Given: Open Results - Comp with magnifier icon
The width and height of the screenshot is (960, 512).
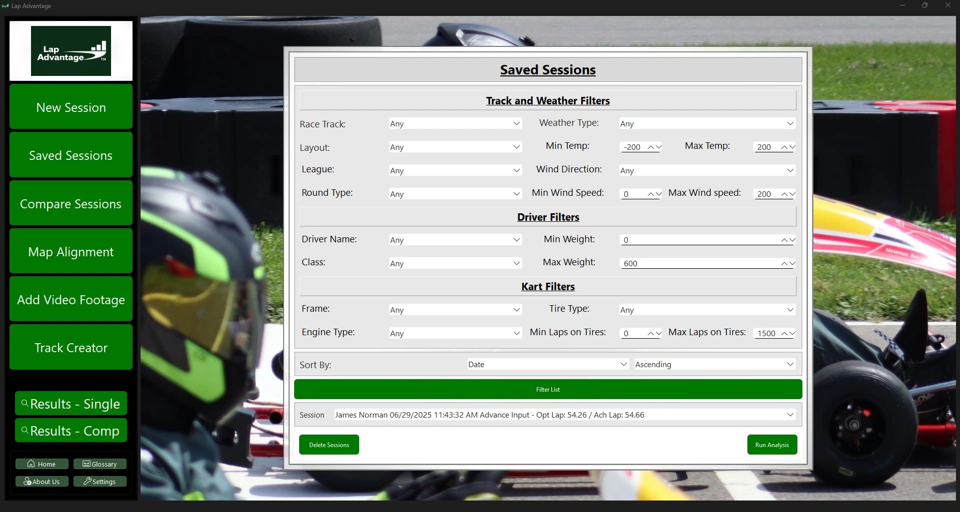Looking at the screenshot, I should [x=71, y=431].
